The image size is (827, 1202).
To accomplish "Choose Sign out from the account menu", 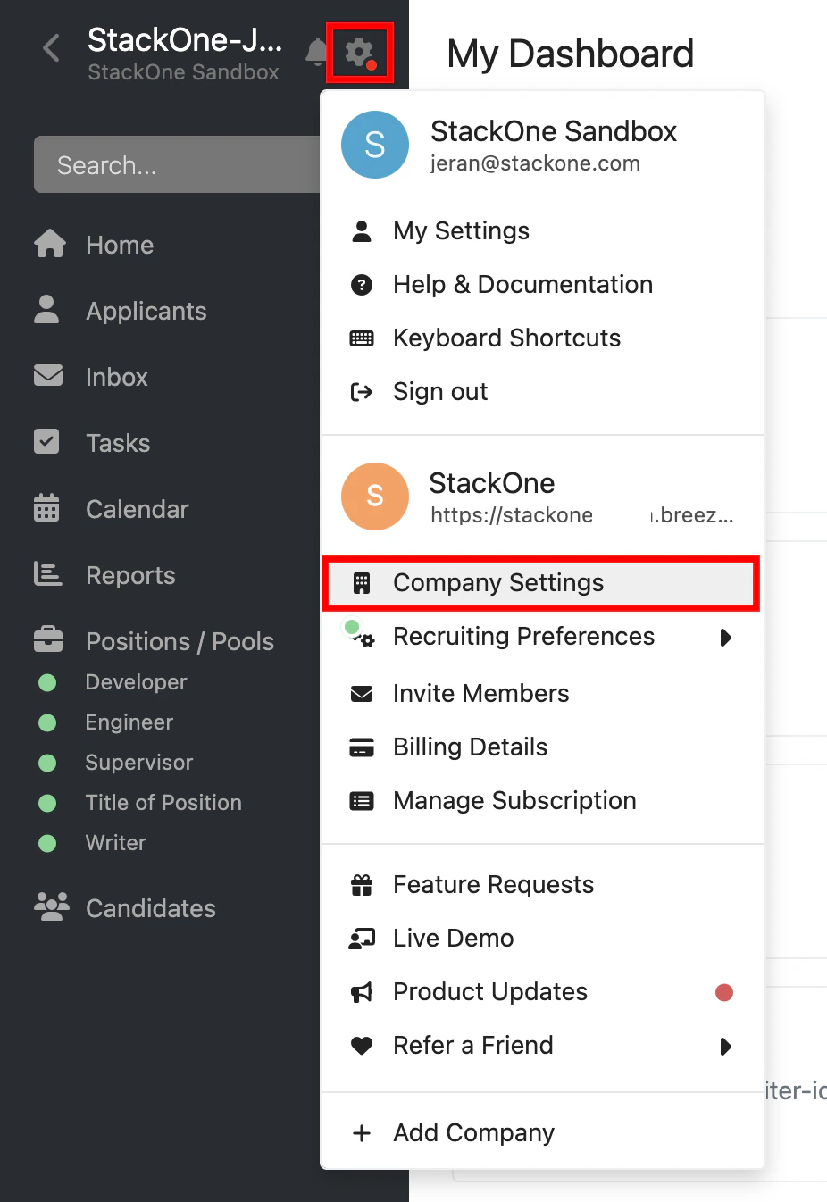I will pyautogui.click(x=439, y=391).
